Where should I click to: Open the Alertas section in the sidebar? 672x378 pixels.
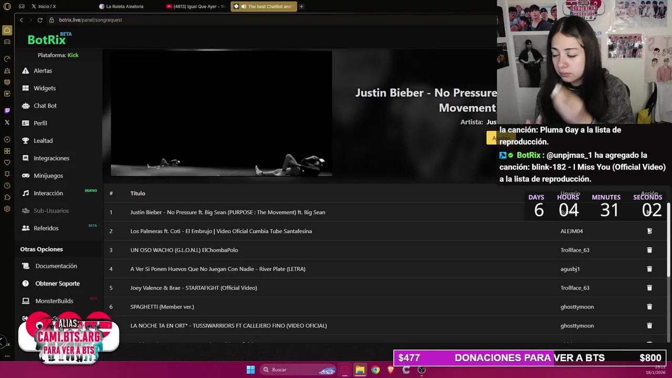point(37,70)
